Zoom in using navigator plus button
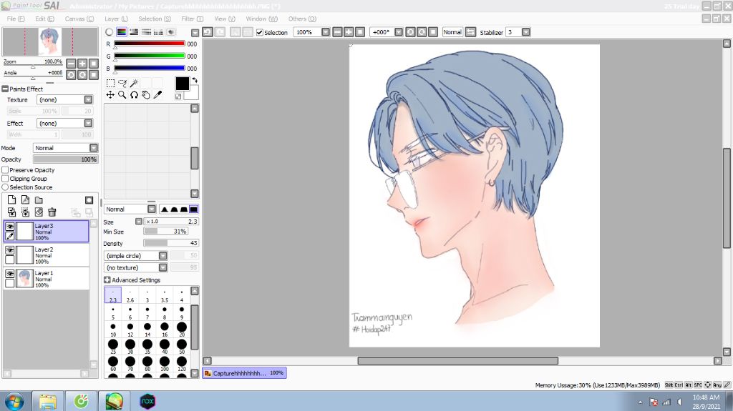This screenshot has width=733, height=411. coord(82,64)
